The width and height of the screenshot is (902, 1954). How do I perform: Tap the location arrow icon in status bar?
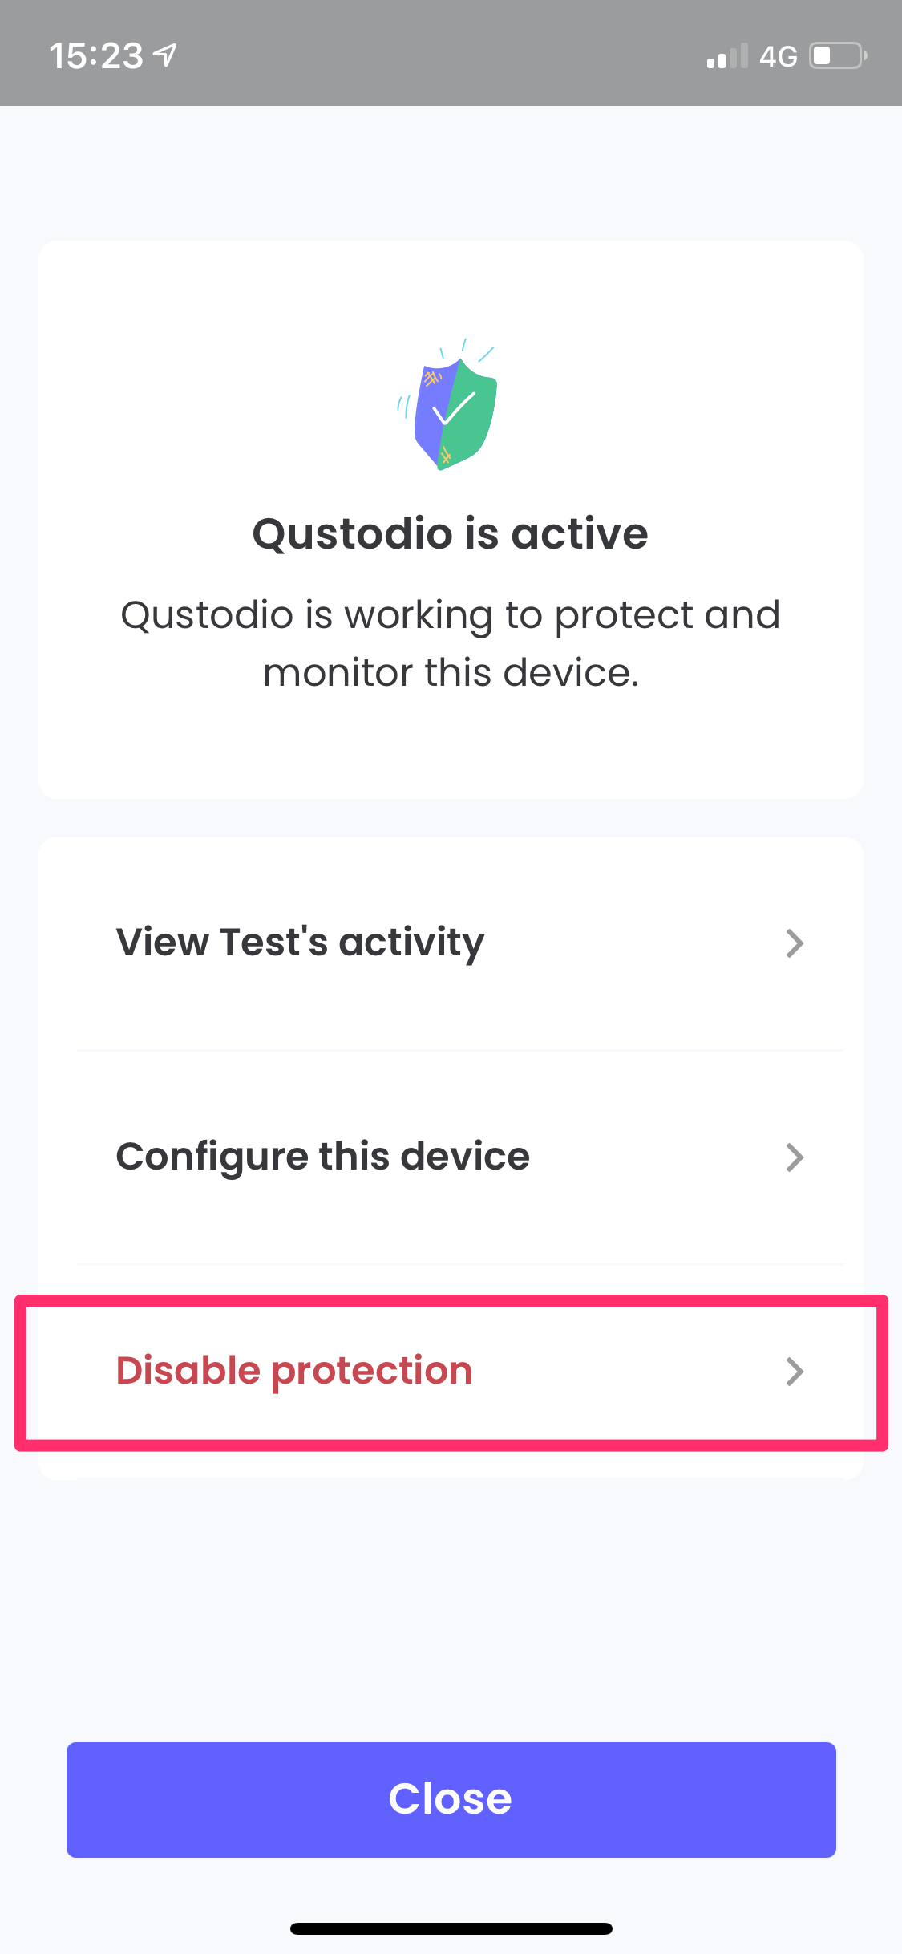point(164,53)
